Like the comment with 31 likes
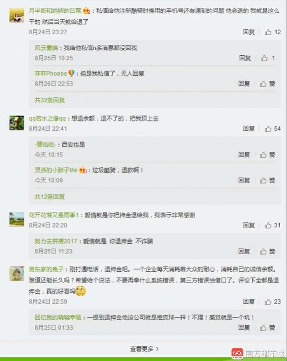287x361 pixels. [x=272, y=225]
